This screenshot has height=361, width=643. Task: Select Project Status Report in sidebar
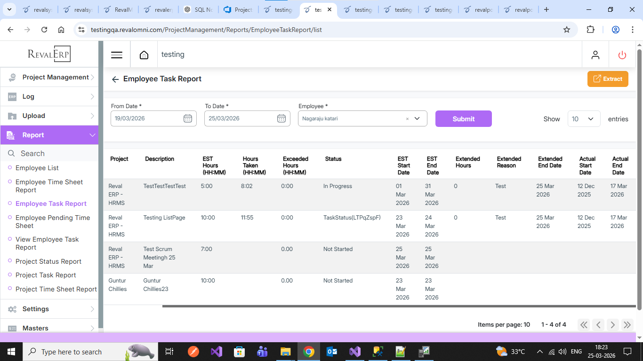tap(48, 261)
